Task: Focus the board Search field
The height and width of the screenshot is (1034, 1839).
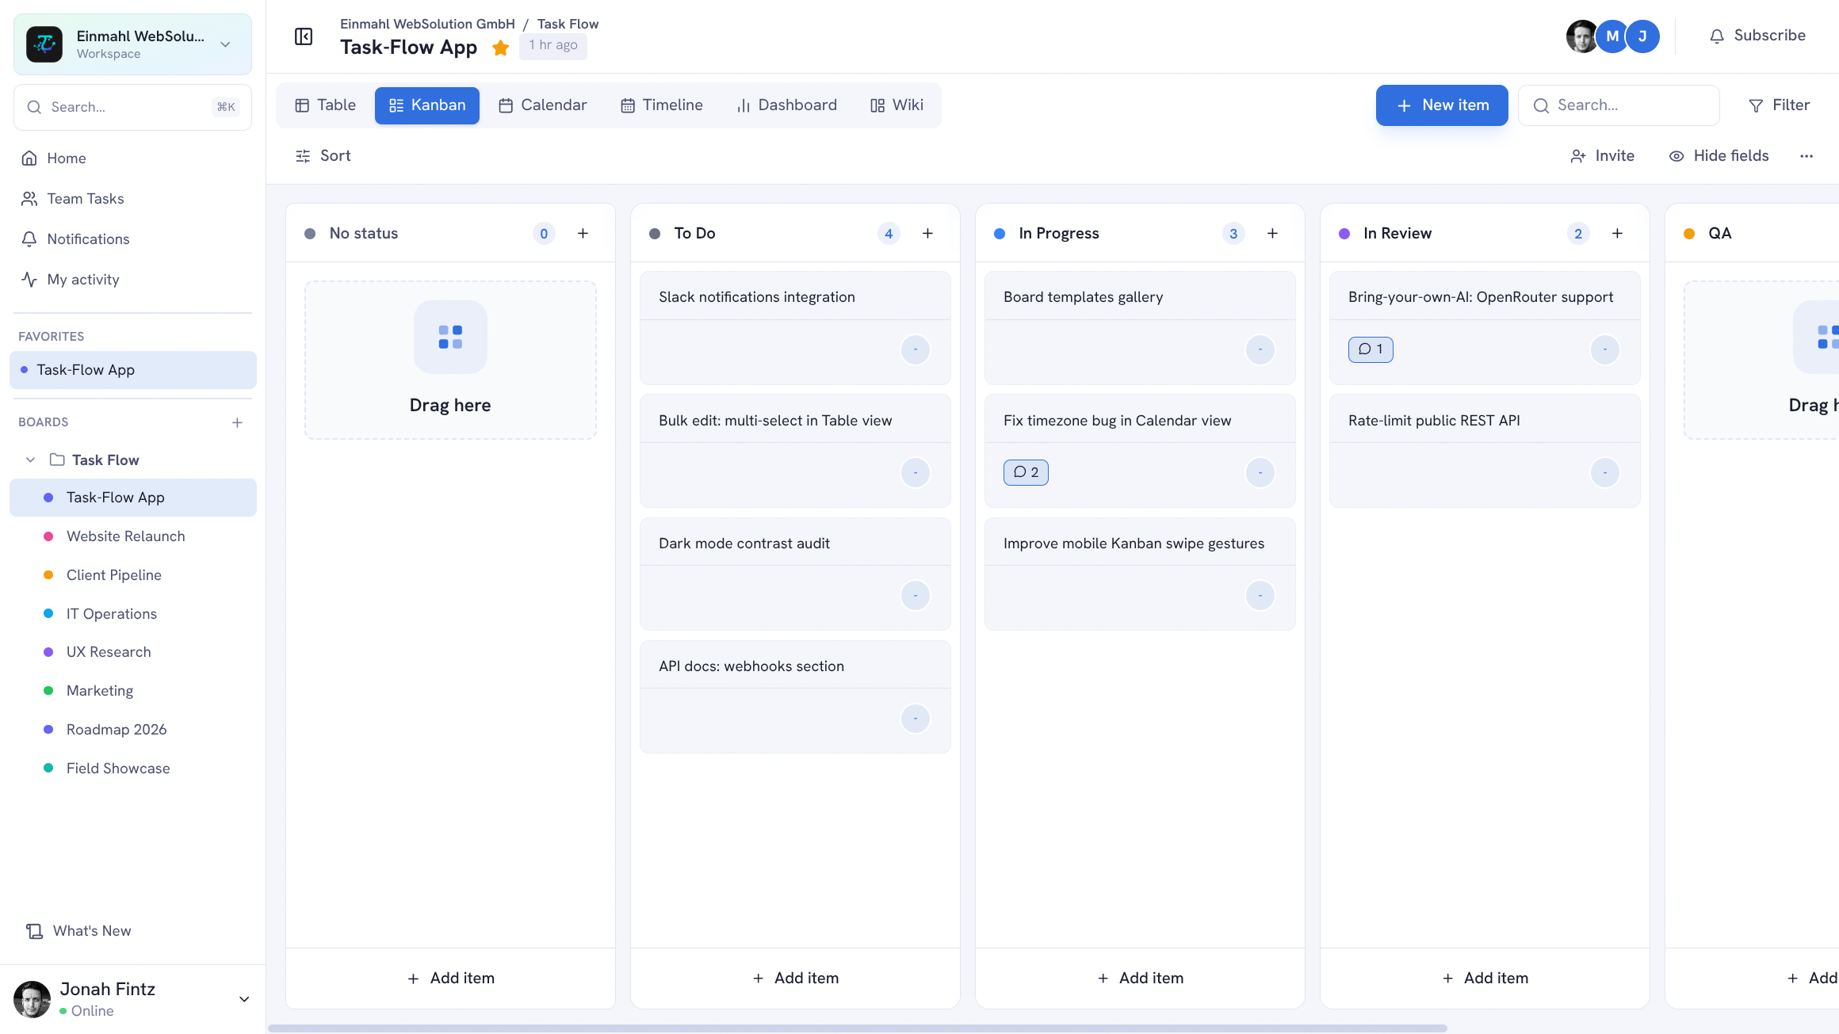Action: point(1619,105)
